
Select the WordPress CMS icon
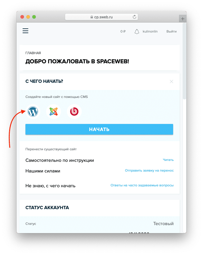(x=33, y=112)
